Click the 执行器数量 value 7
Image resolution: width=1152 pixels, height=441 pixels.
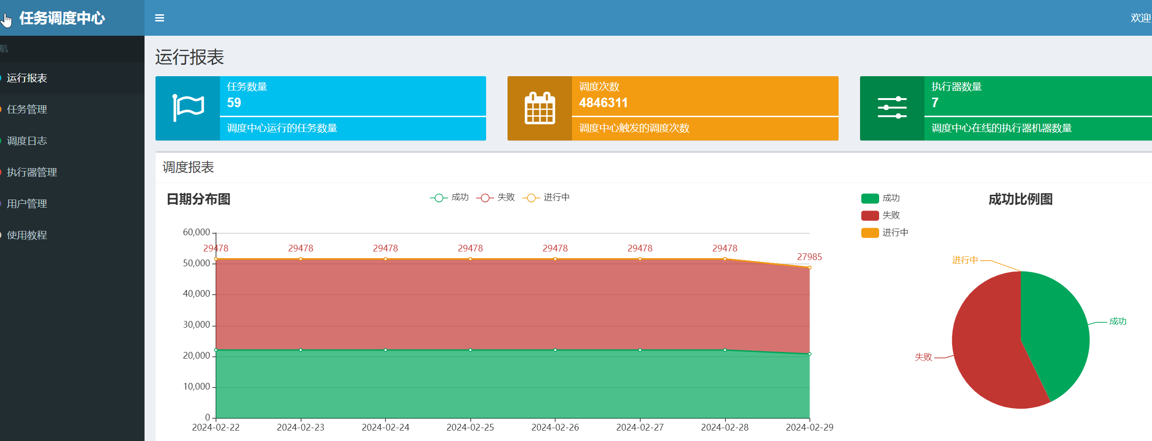[935, 103]
